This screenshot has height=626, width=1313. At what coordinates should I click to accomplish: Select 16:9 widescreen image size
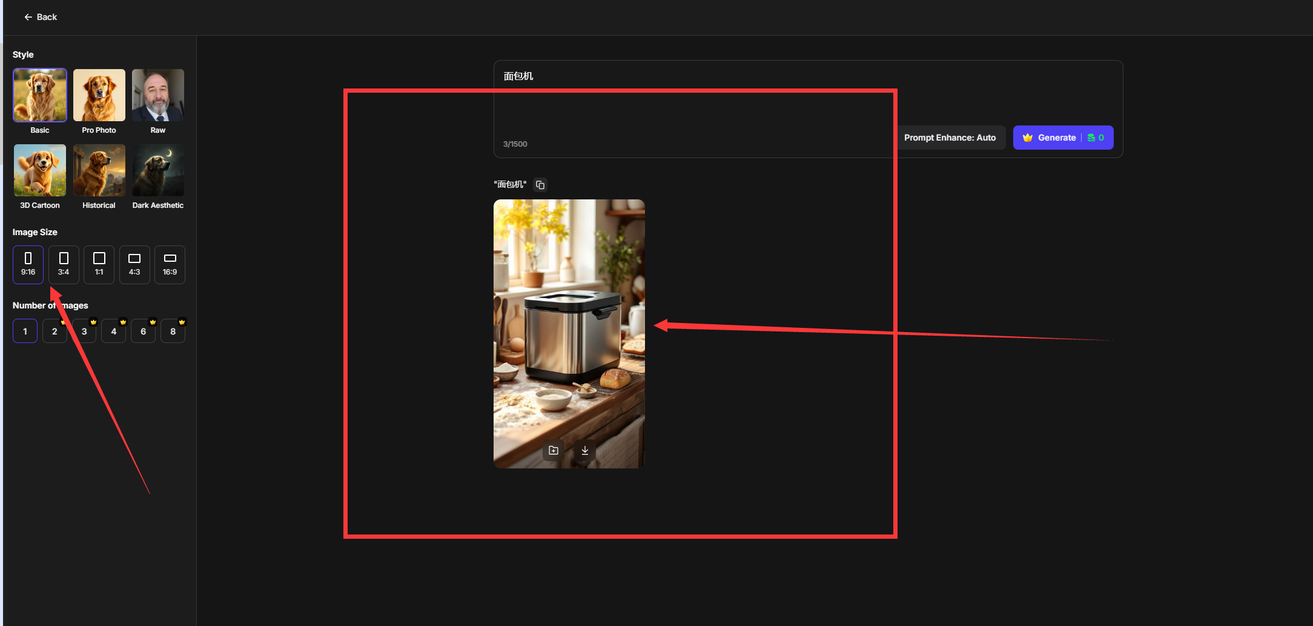[170, 264]
